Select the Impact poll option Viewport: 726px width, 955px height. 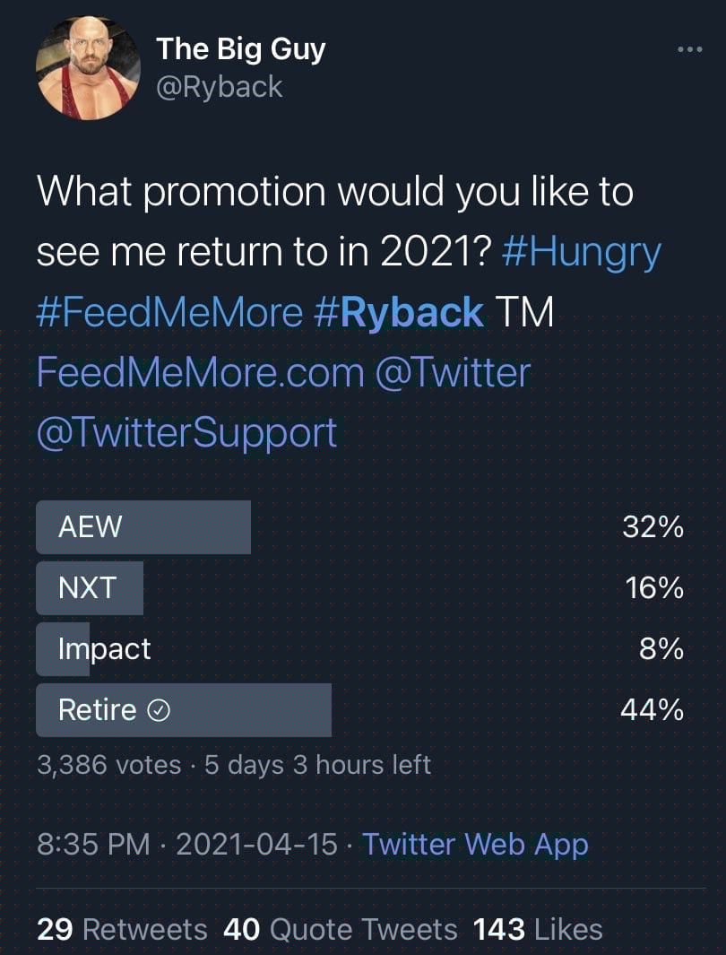click(x=360, y=649)
